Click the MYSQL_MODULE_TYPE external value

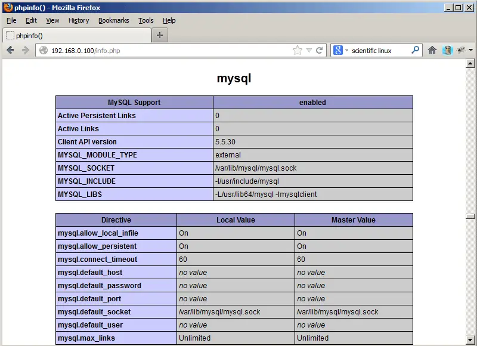point(312,155)
